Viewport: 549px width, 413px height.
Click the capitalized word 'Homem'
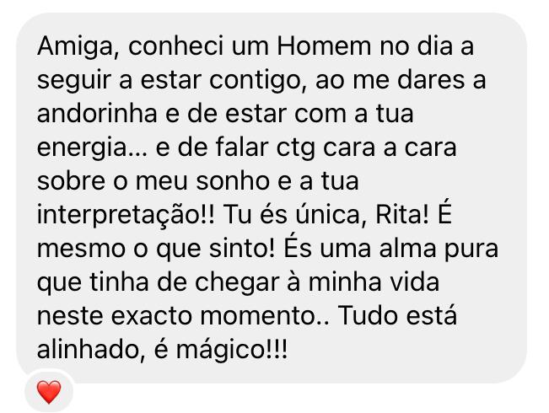[324, 46]
